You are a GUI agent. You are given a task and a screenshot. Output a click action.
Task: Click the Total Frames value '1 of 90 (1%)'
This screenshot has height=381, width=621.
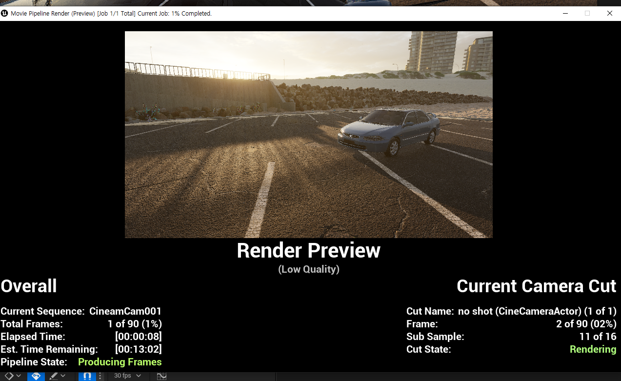135,324
